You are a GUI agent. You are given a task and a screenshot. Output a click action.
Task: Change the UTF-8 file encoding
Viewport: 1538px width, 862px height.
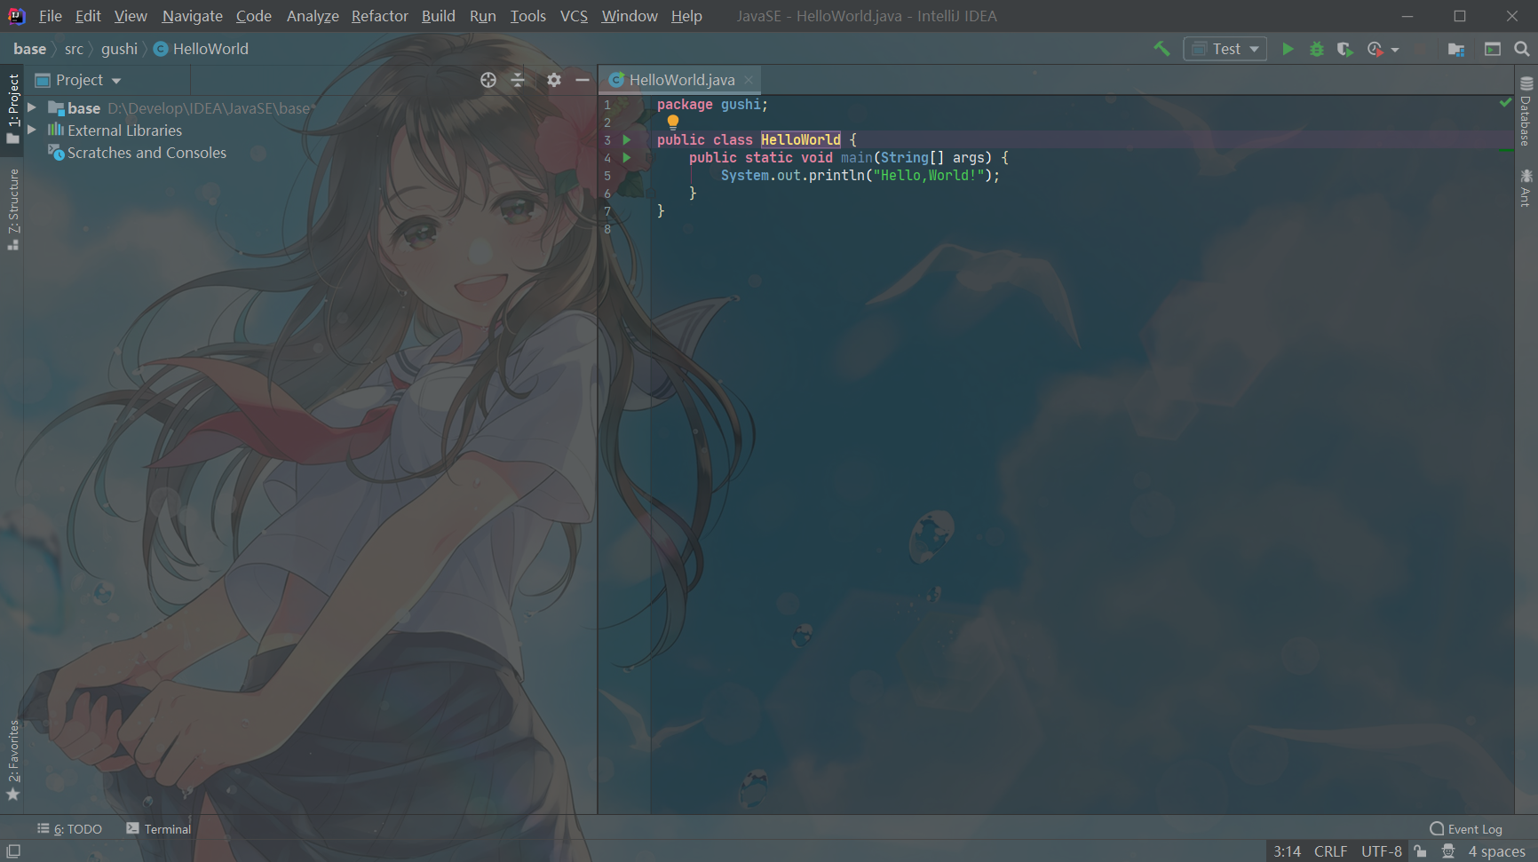(x=1382, y=851)
